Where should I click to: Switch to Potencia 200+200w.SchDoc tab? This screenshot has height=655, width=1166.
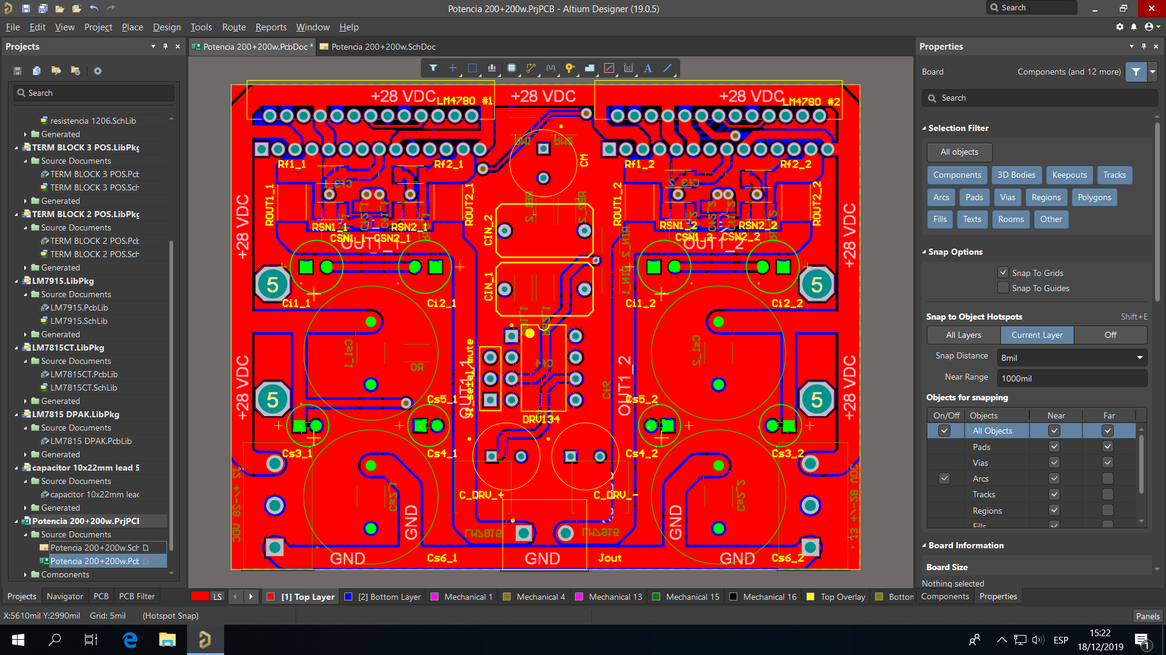pyautogui.click(x=377, y=47)
